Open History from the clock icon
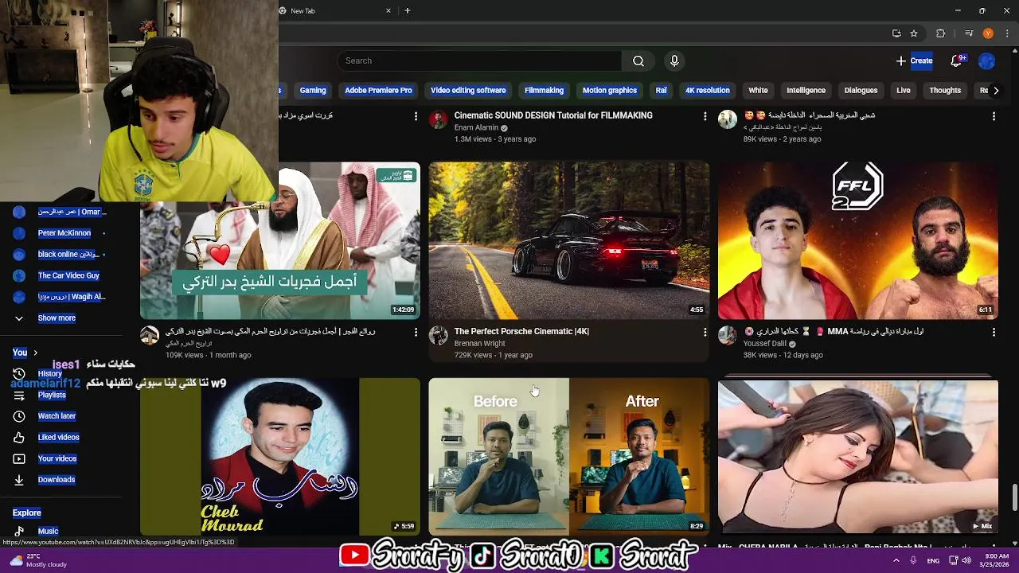Screen dimensions: 1019x573 point(19,373)
